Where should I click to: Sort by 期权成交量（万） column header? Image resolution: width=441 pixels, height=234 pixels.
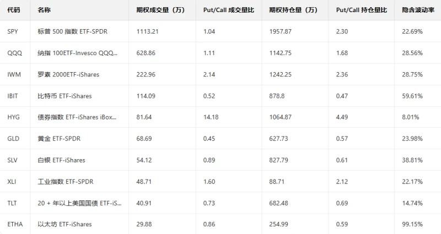pyautogui.click(x=160, y=10)
